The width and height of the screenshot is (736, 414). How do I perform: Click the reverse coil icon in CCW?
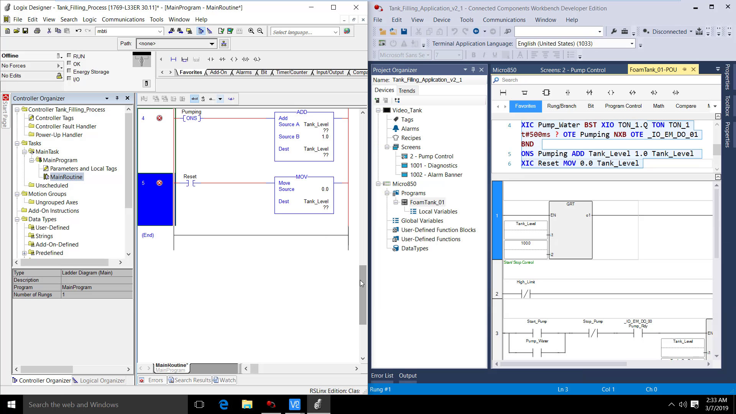632,93
